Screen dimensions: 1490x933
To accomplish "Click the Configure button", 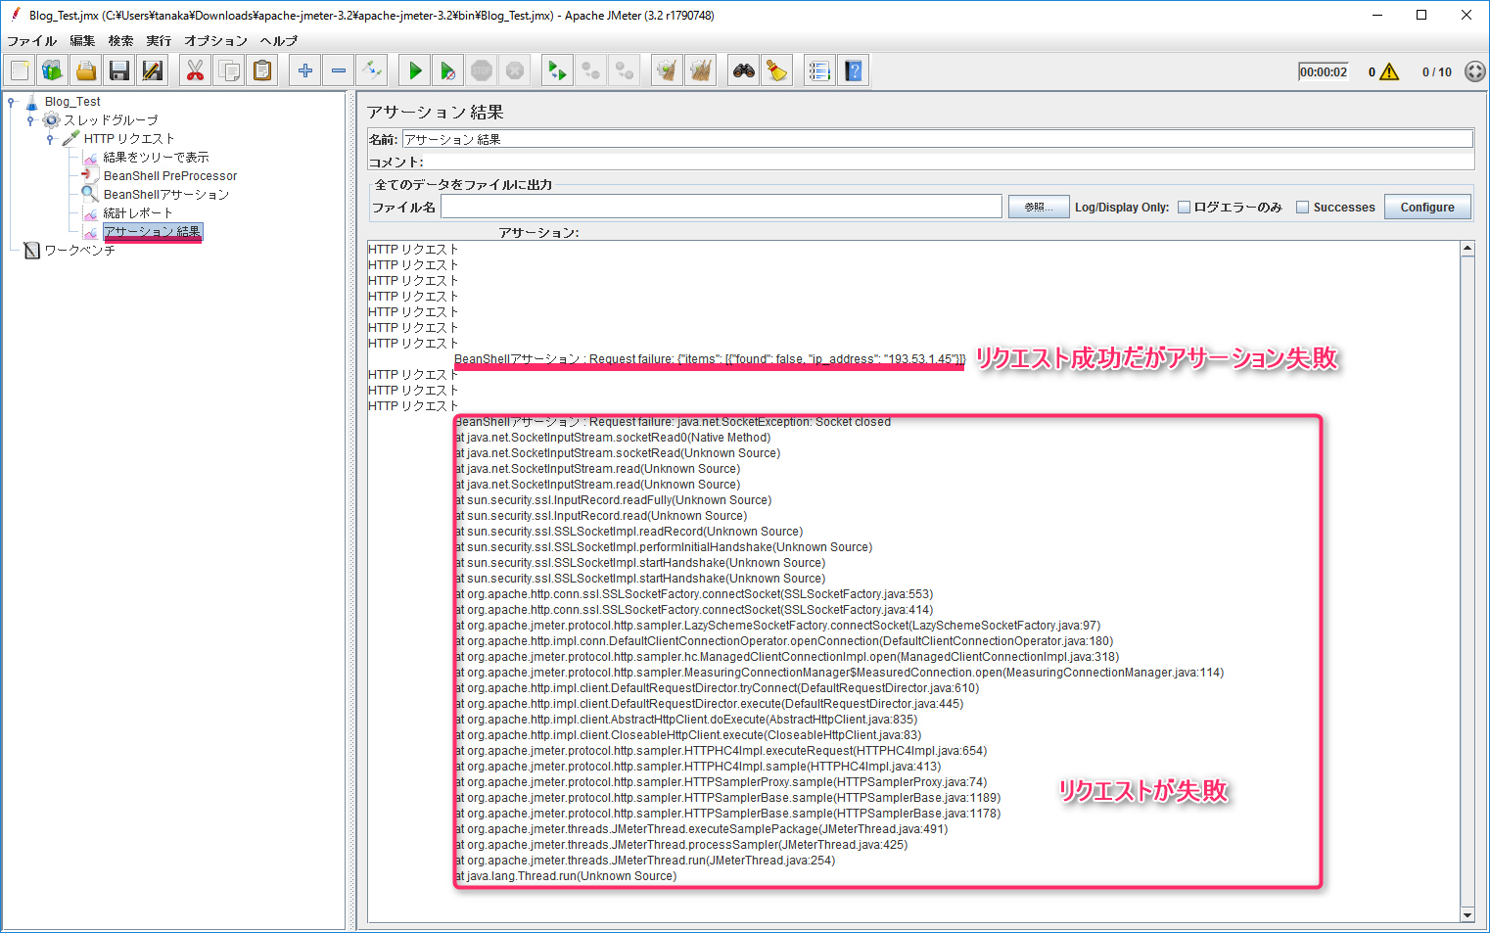I will (x=1427, y=208).
